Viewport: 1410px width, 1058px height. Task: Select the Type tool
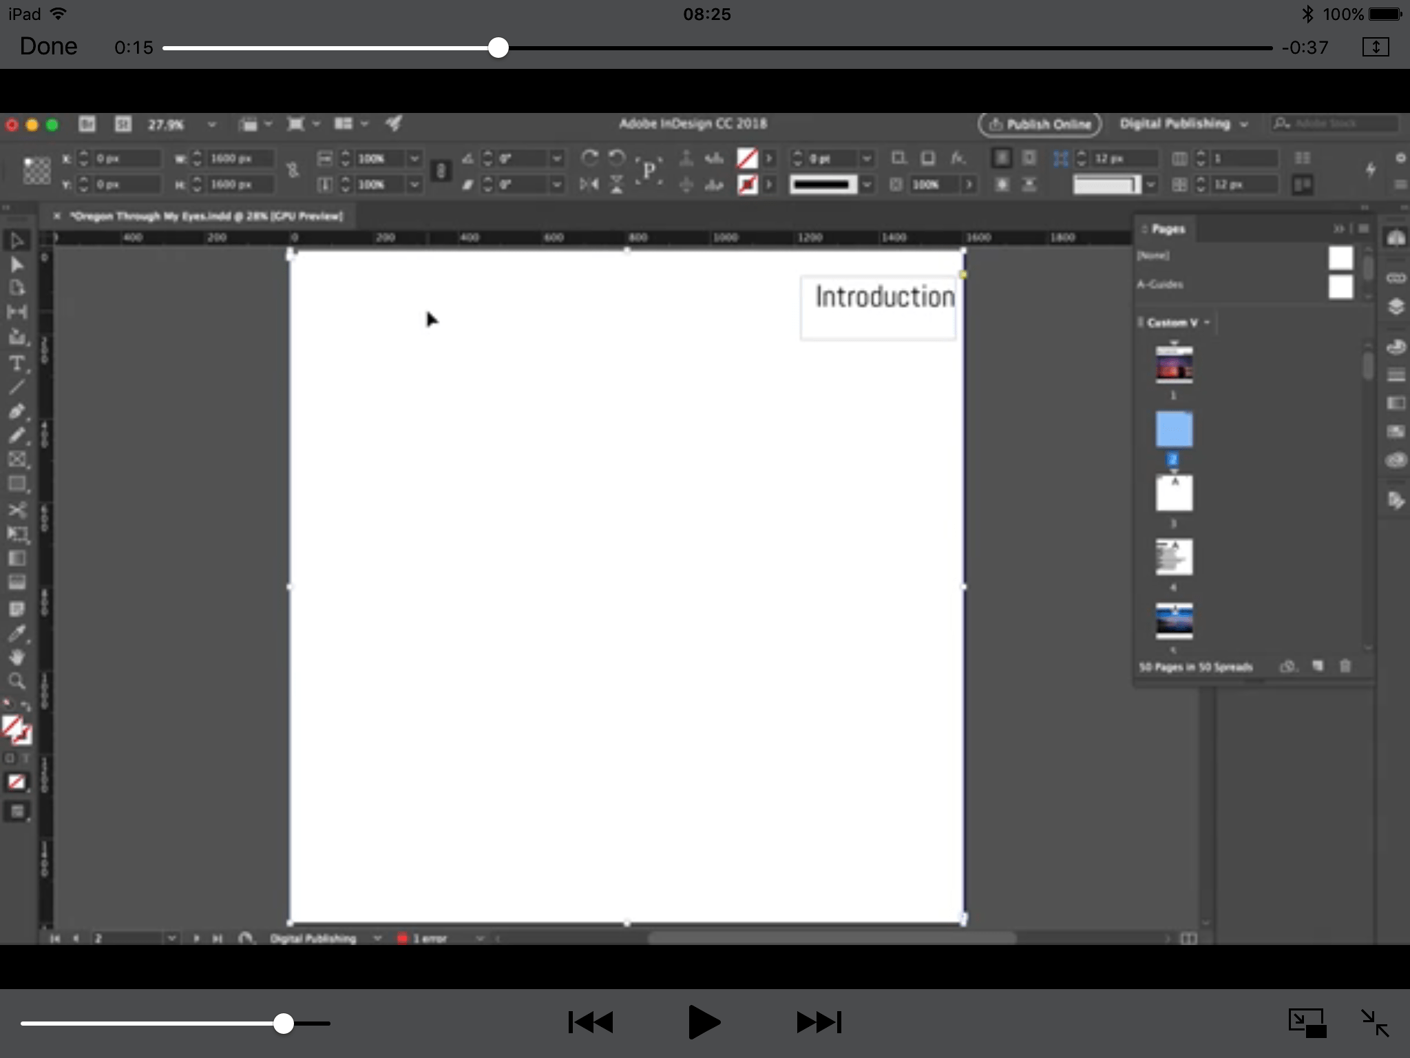coord(18,364)
